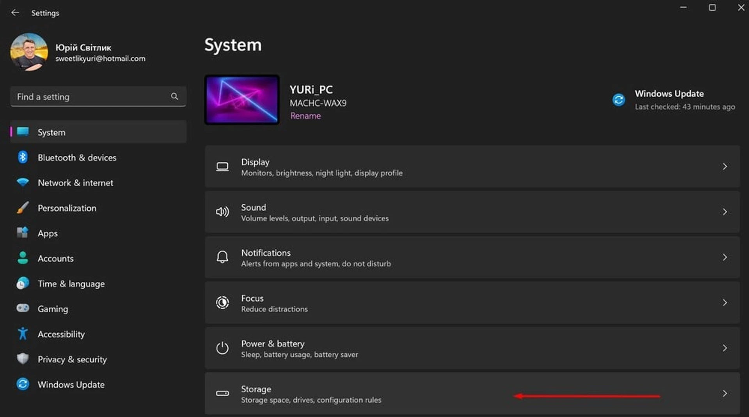Click the user name Юрій Світлик
Viewport: 749px width, 417px height.
[83, 48]
